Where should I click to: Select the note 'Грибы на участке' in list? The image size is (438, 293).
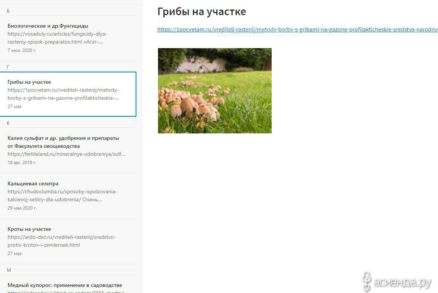coord(68,94)
